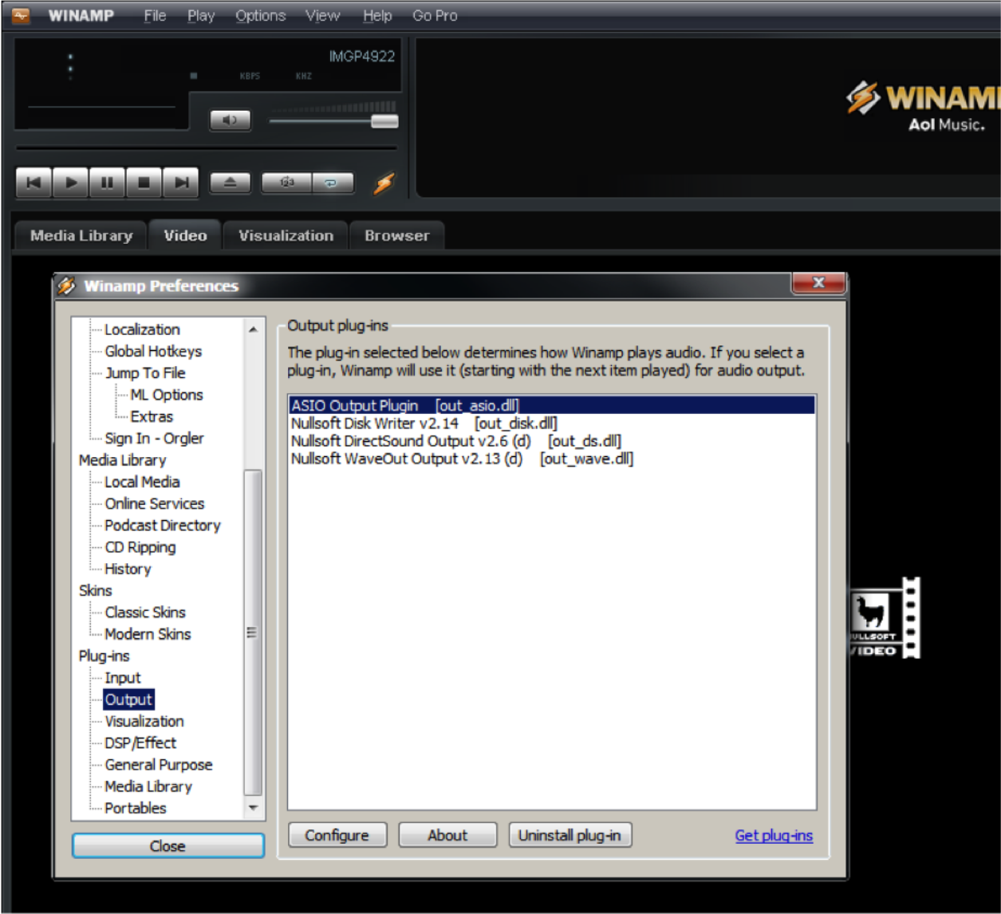Select Classic Skins in the tree
The image size is (1001, 914).
point(145,613)
